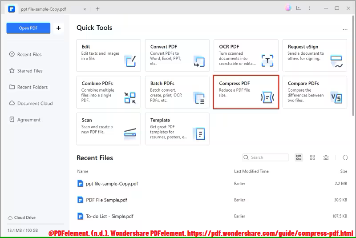Sort by the Size column header

coord(344,171)
